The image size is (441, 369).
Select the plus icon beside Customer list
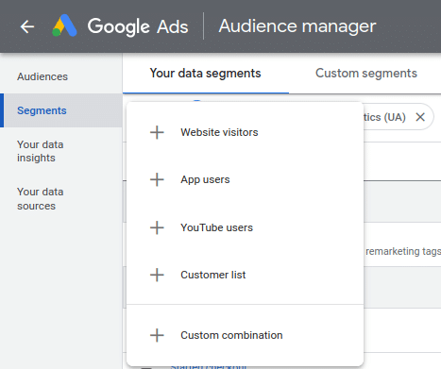[x=157, y=275]
